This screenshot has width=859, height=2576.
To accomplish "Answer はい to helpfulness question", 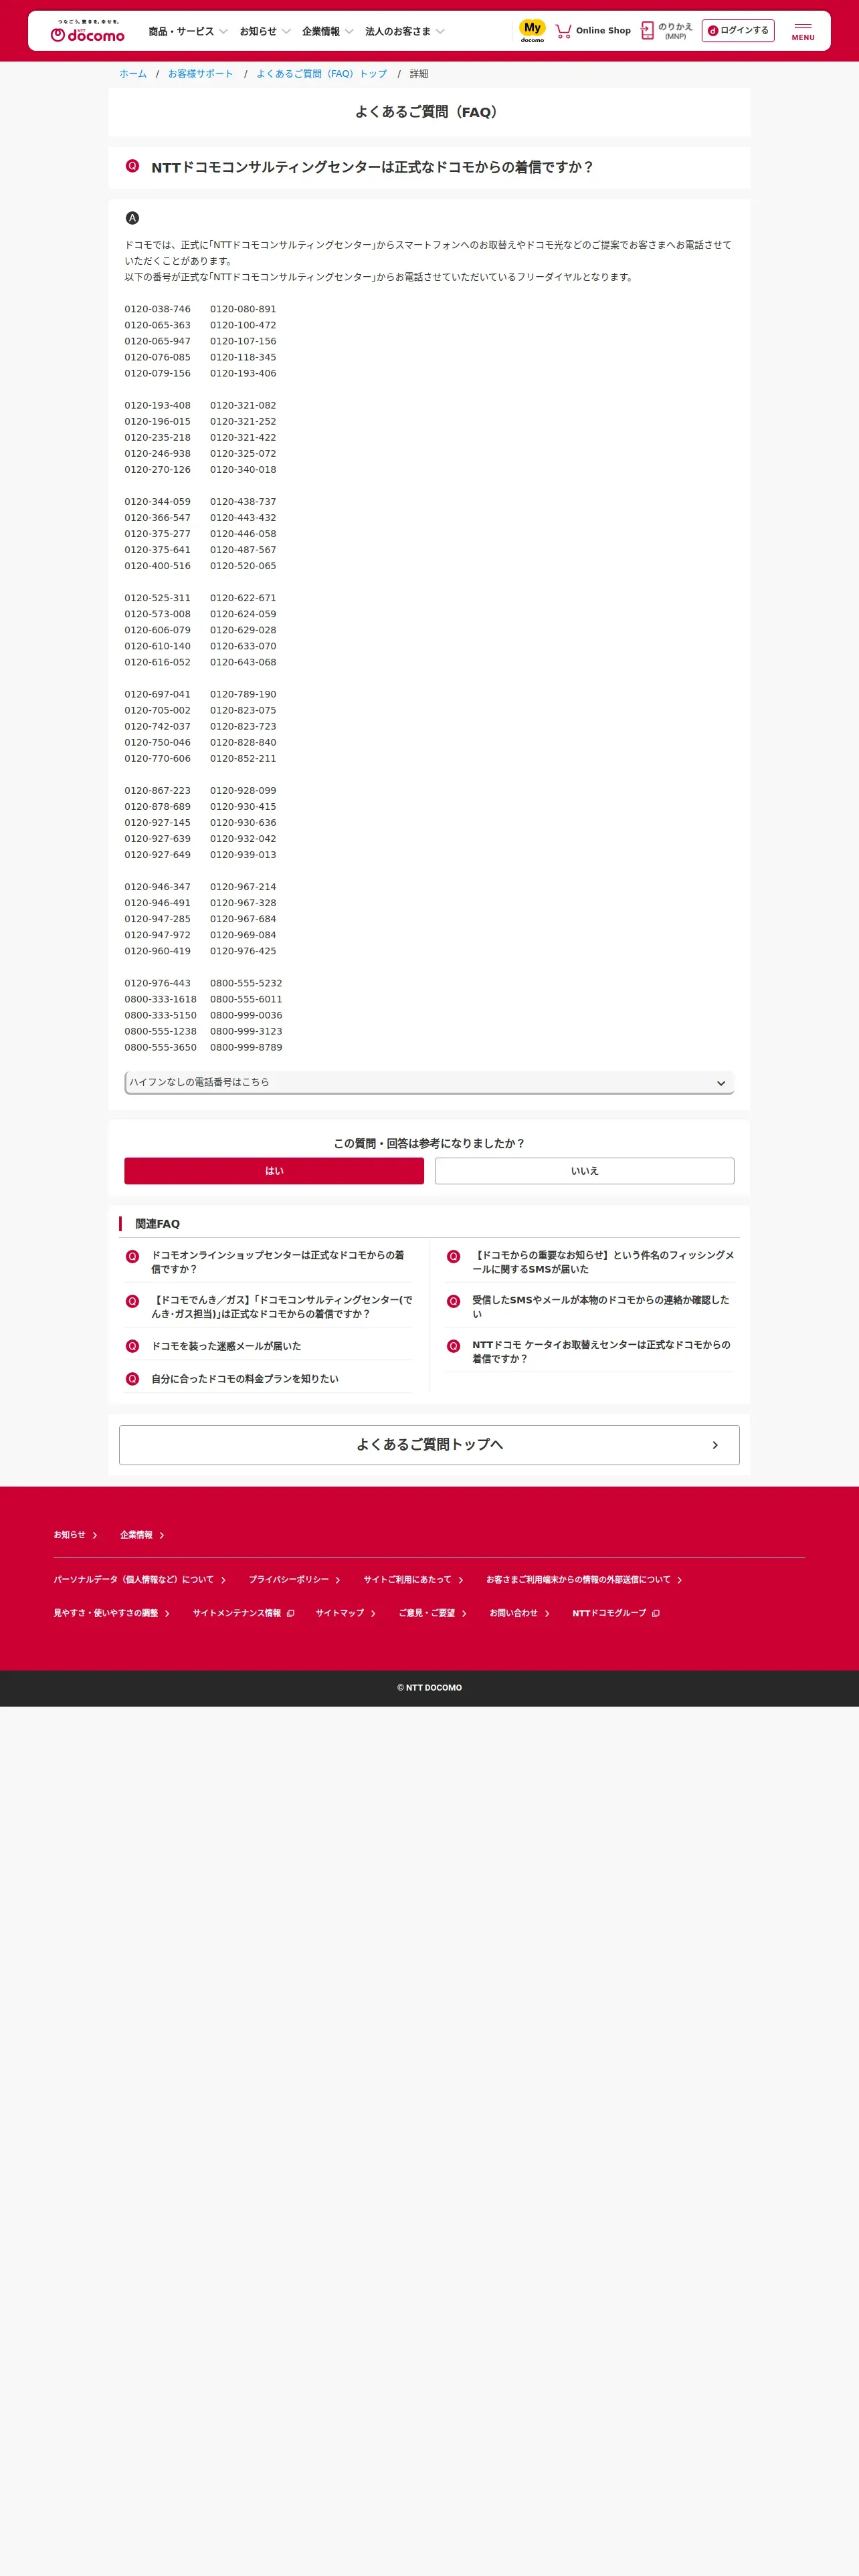I will (274, 1171).
